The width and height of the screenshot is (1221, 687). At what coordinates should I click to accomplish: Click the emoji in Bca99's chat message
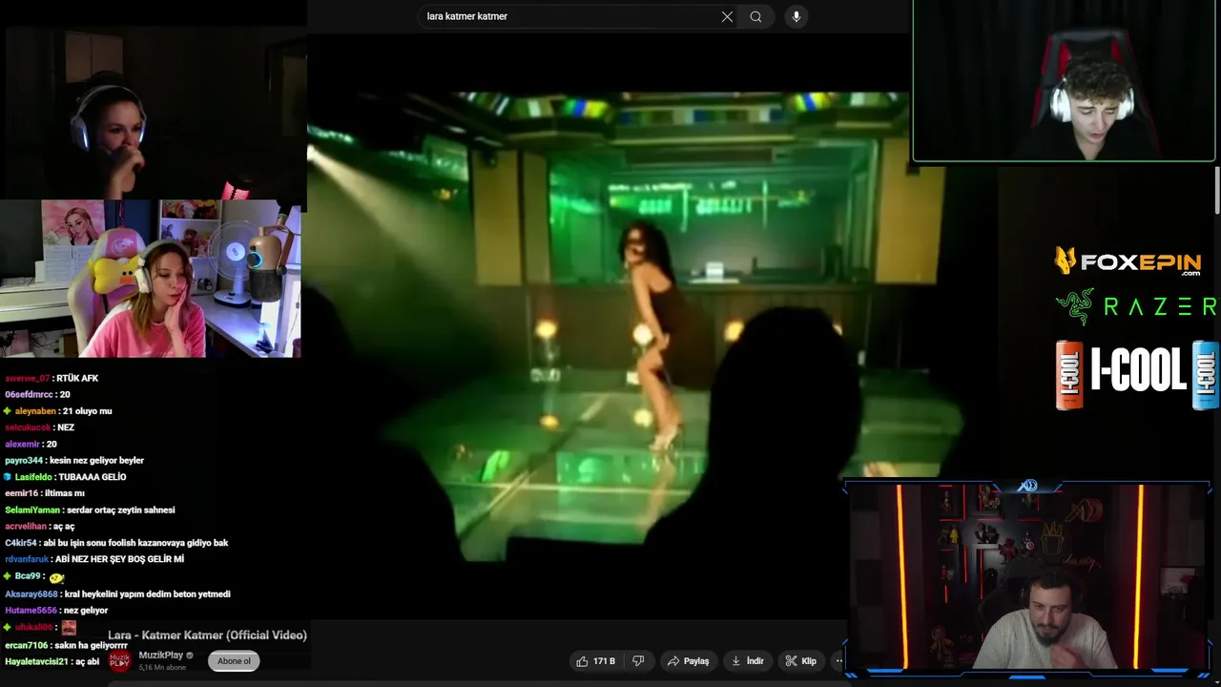56,577
